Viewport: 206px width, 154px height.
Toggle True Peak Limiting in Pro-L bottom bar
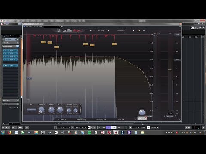click(81, 120)
